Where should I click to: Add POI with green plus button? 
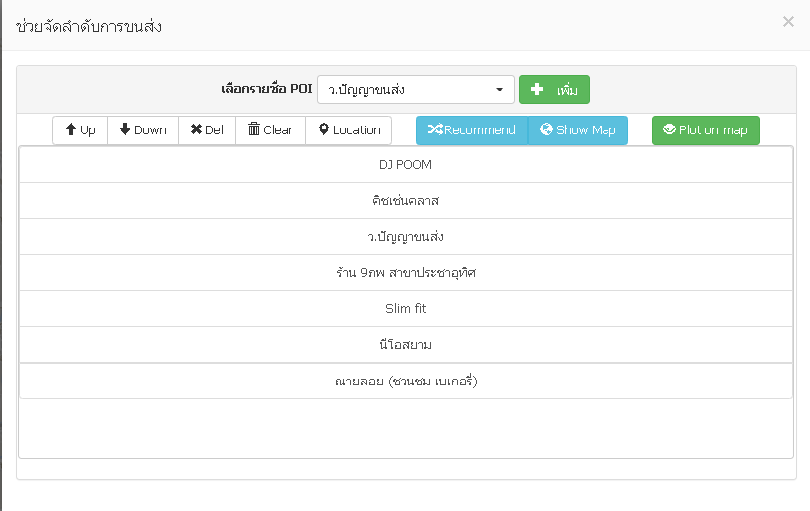554,90
